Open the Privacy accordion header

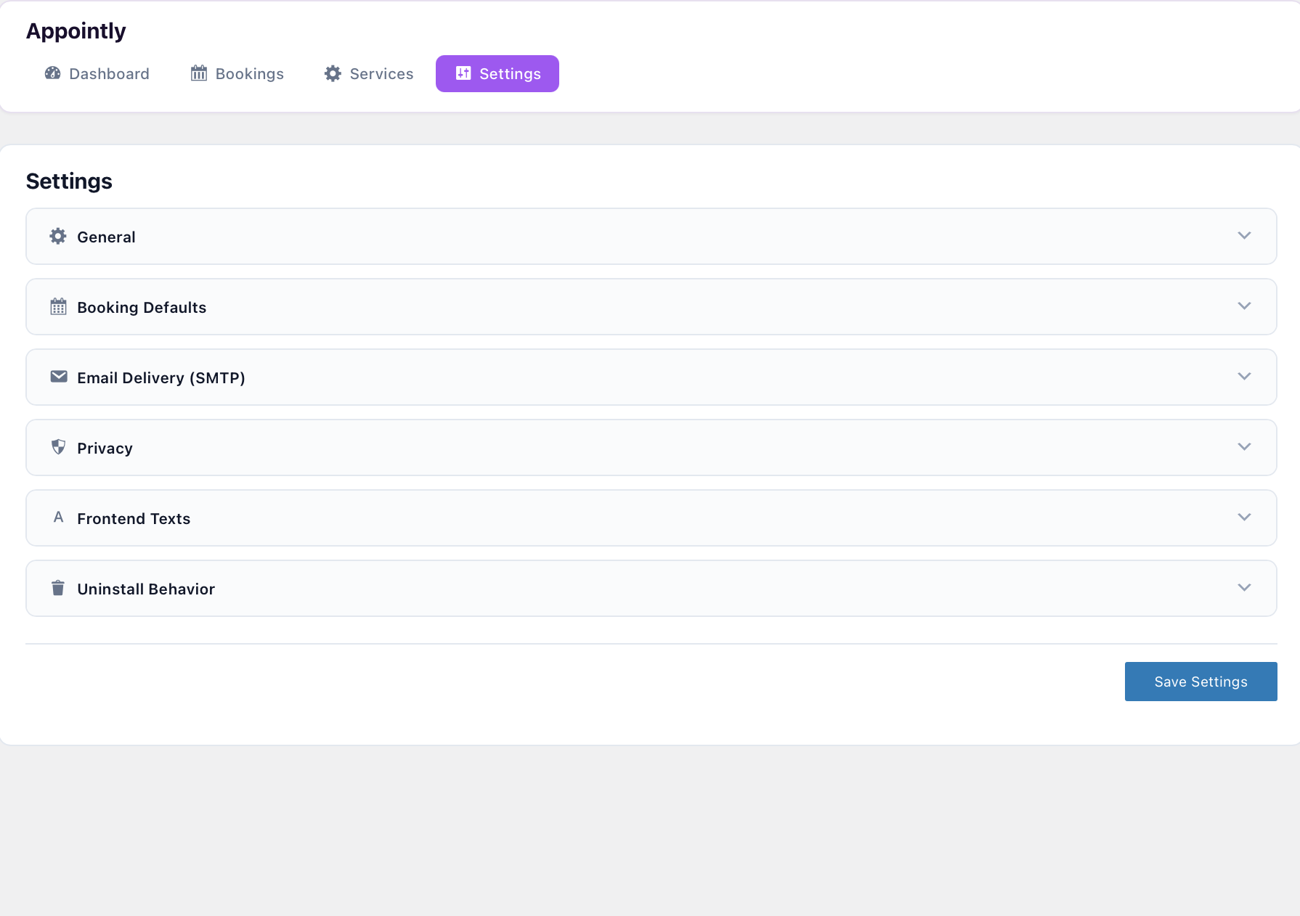(x=651, y=448)
